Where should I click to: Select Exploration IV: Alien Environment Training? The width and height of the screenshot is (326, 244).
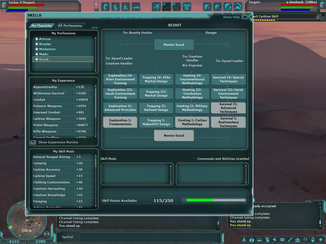pyautogui.click(x=120, y=79)
